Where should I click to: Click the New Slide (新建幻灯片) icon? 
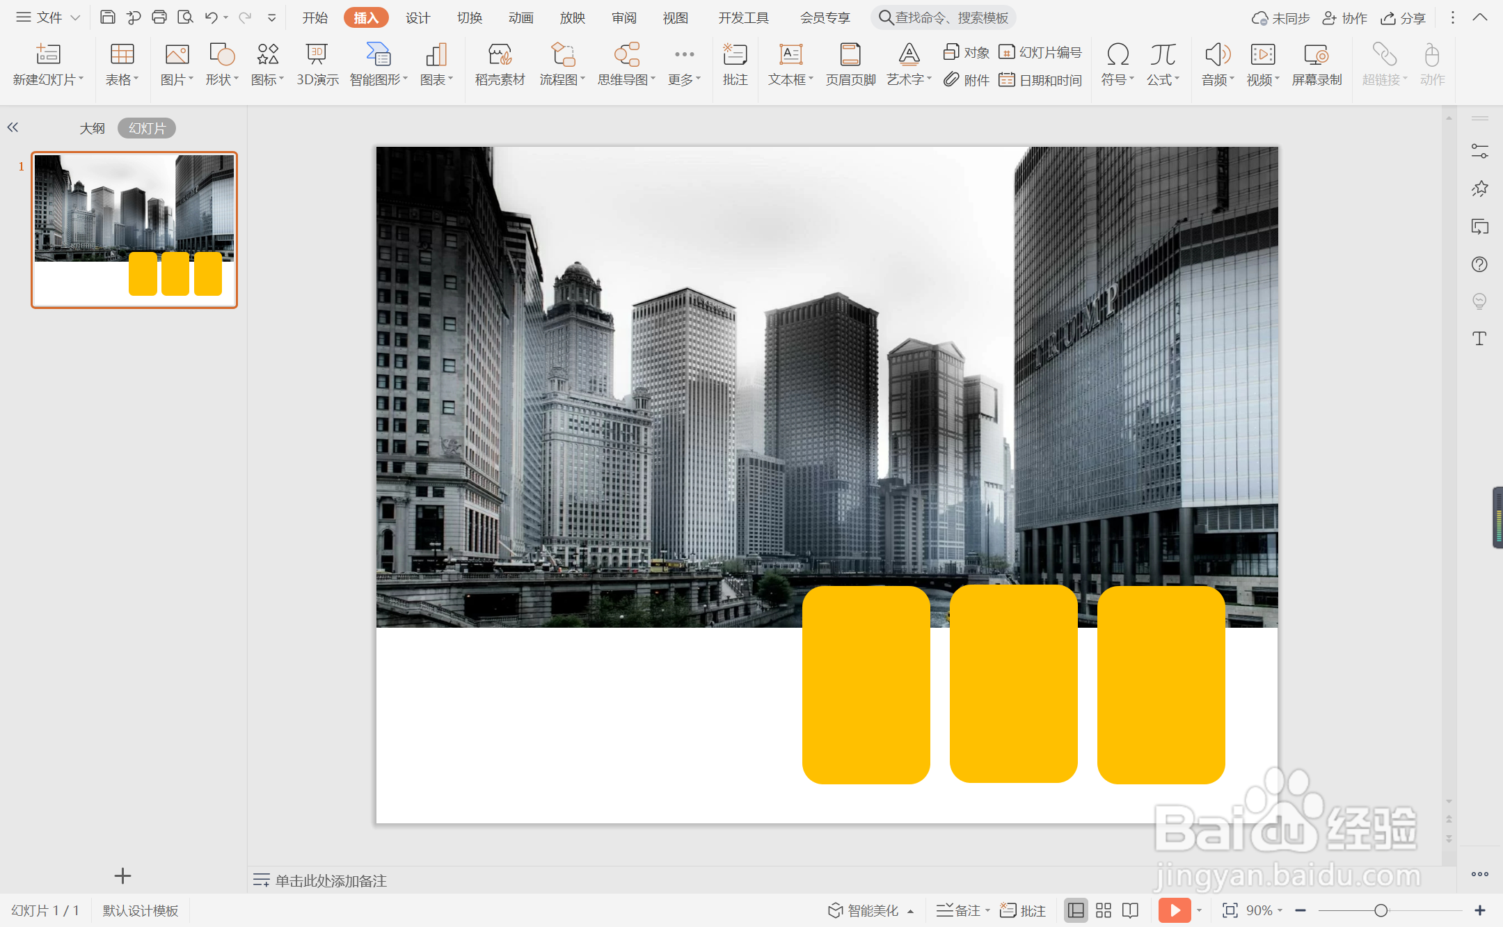coord(48,54)
